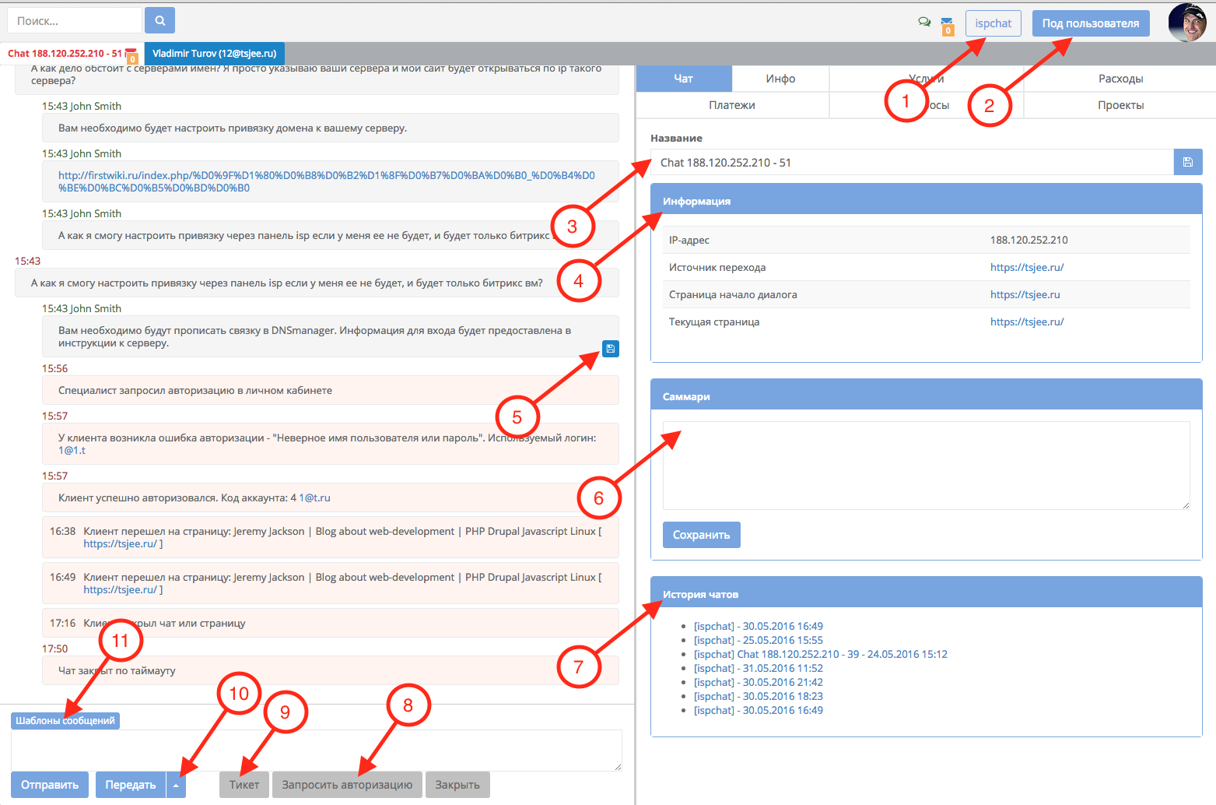The image size is (1216, 805).
Task: Click the user avatar photo
Action: [1187, 23]
